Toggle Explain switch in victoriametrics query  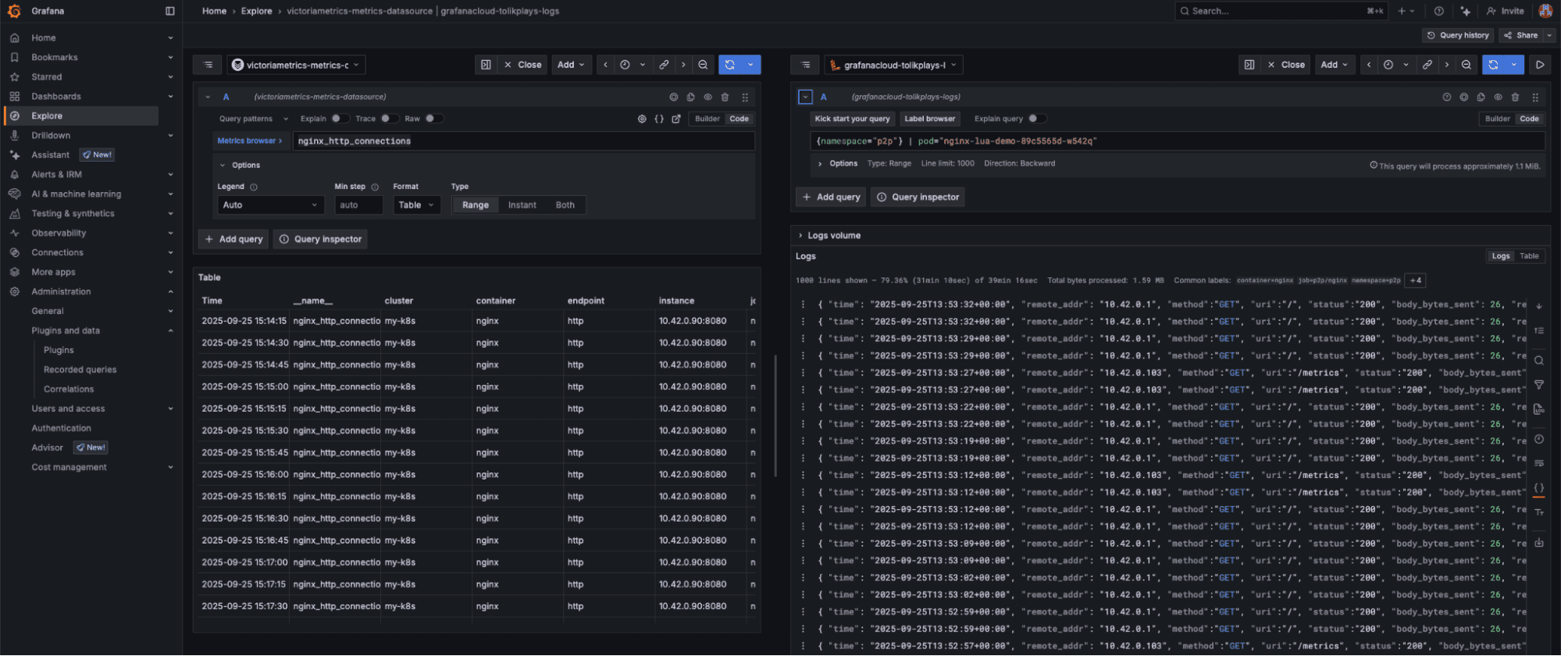[339, 119]
